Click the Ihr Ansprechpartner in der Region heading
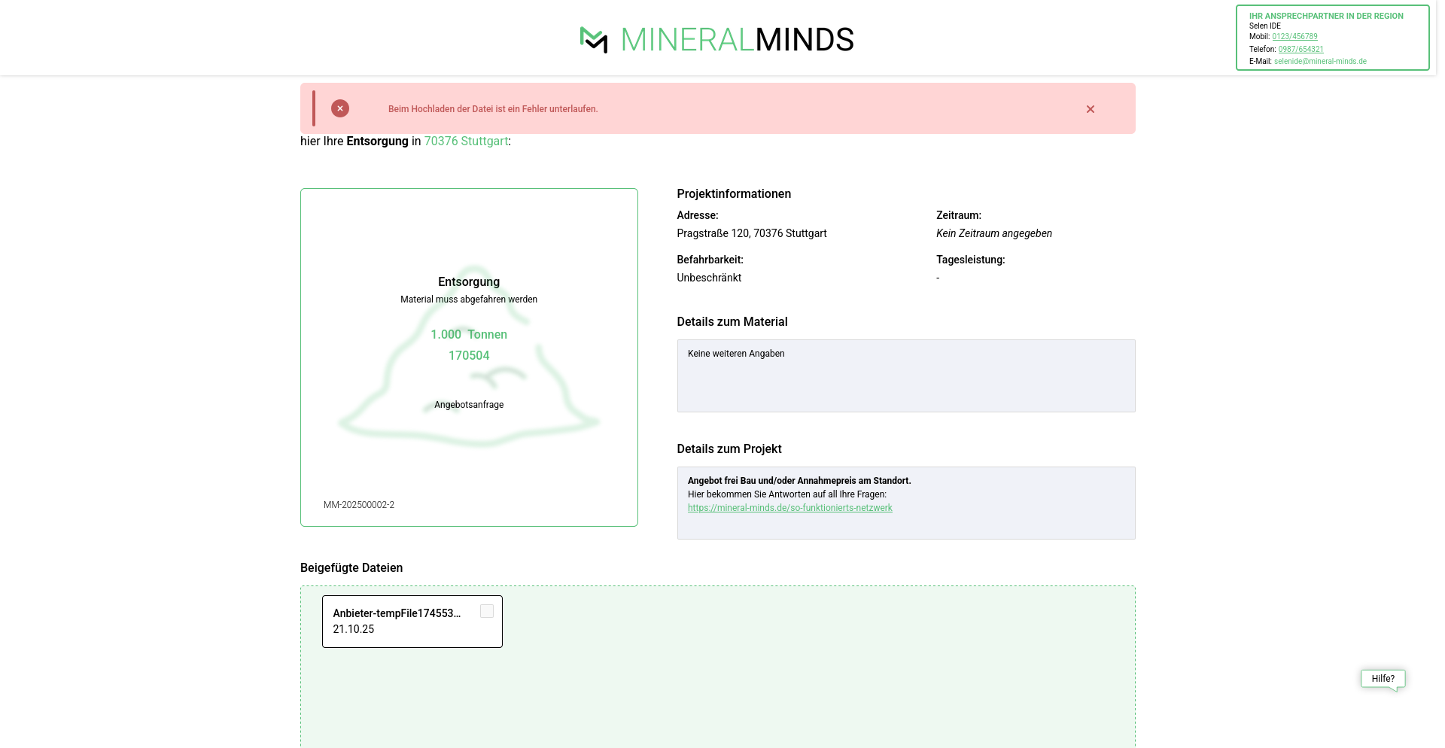 point(1326,16)
